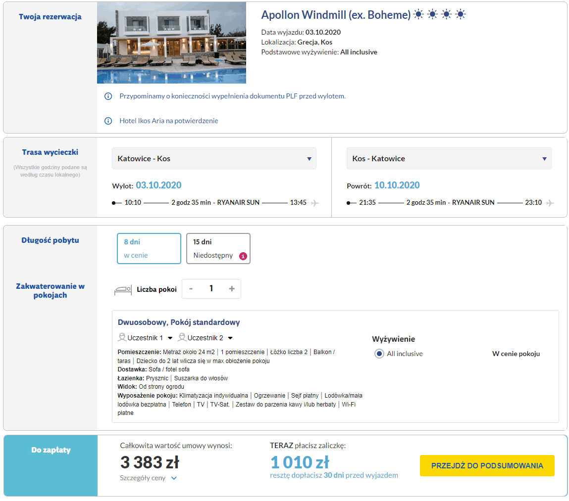Increase room count with plus button
Viewport: 569px width, 501px height.
tap(231, 289)
